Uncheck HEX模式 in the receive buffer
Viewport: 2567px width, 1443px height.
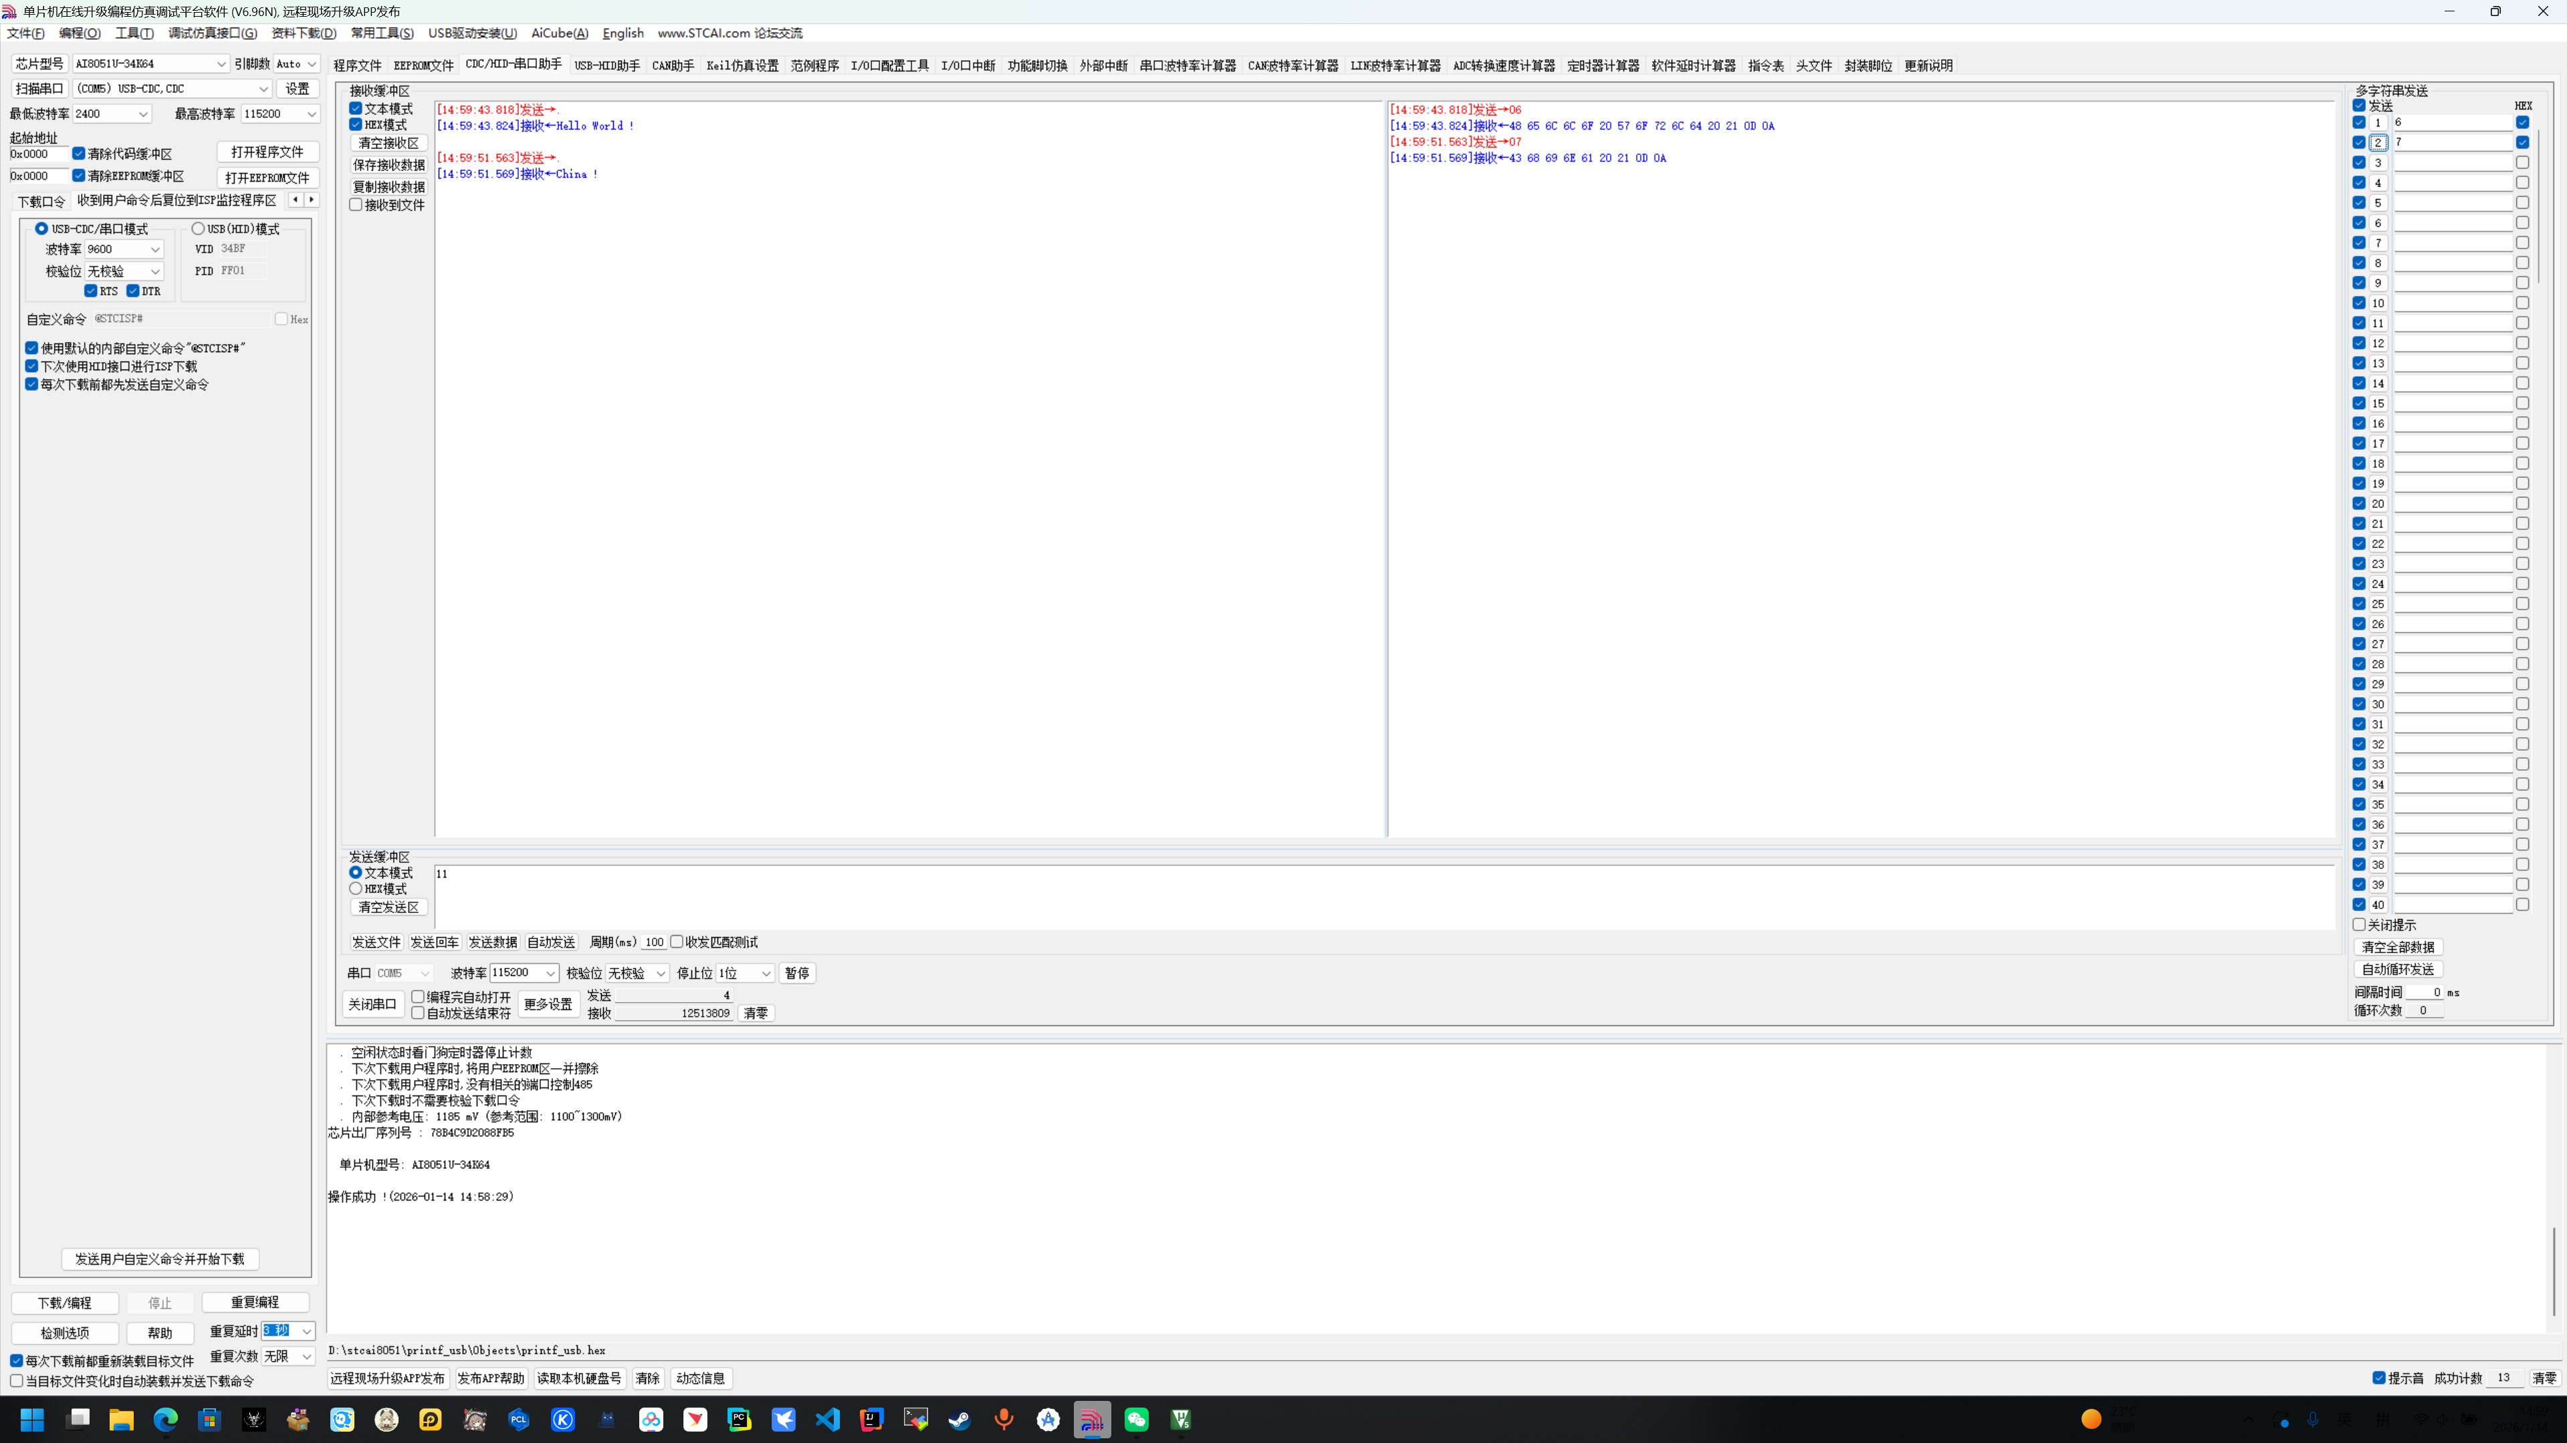[x=356, y=124]
